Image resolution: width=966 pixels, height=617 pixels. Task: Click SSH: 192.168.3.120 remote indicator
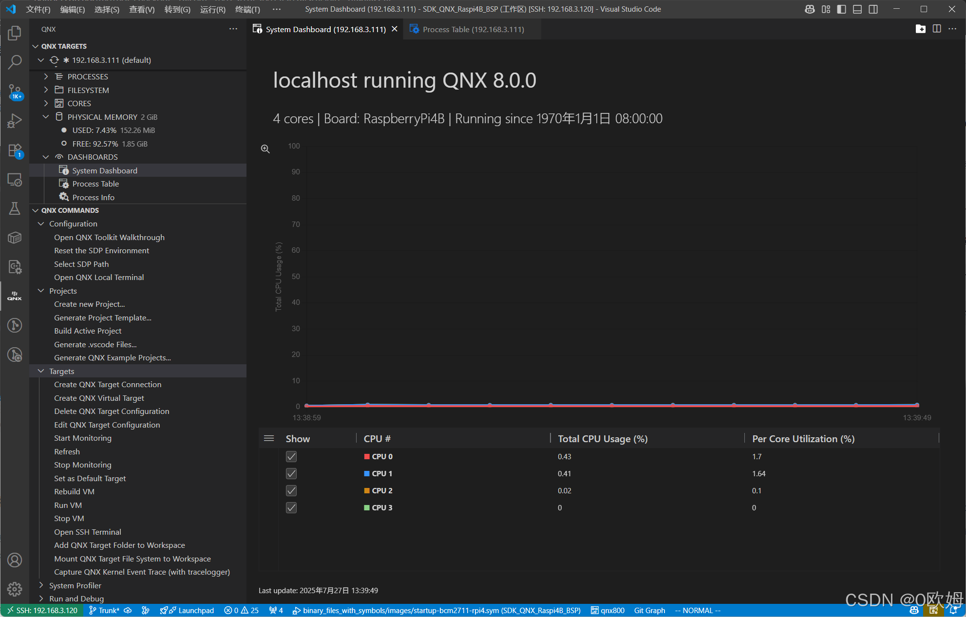(42, 610)
